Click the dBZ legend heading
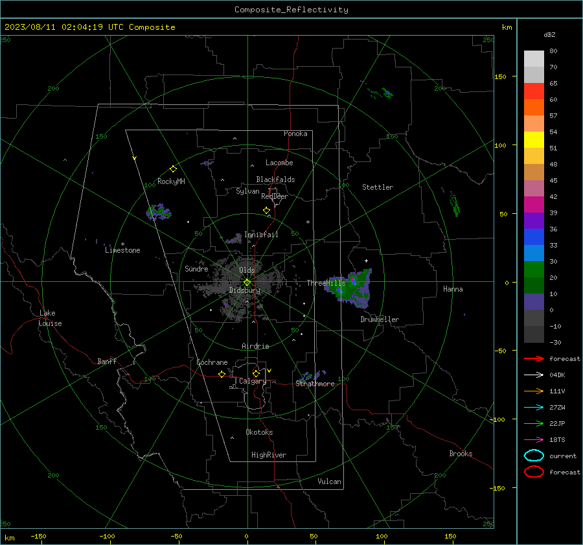Image resolution: width=583 pixels, height=545 pixels. [x=549, y=35]
